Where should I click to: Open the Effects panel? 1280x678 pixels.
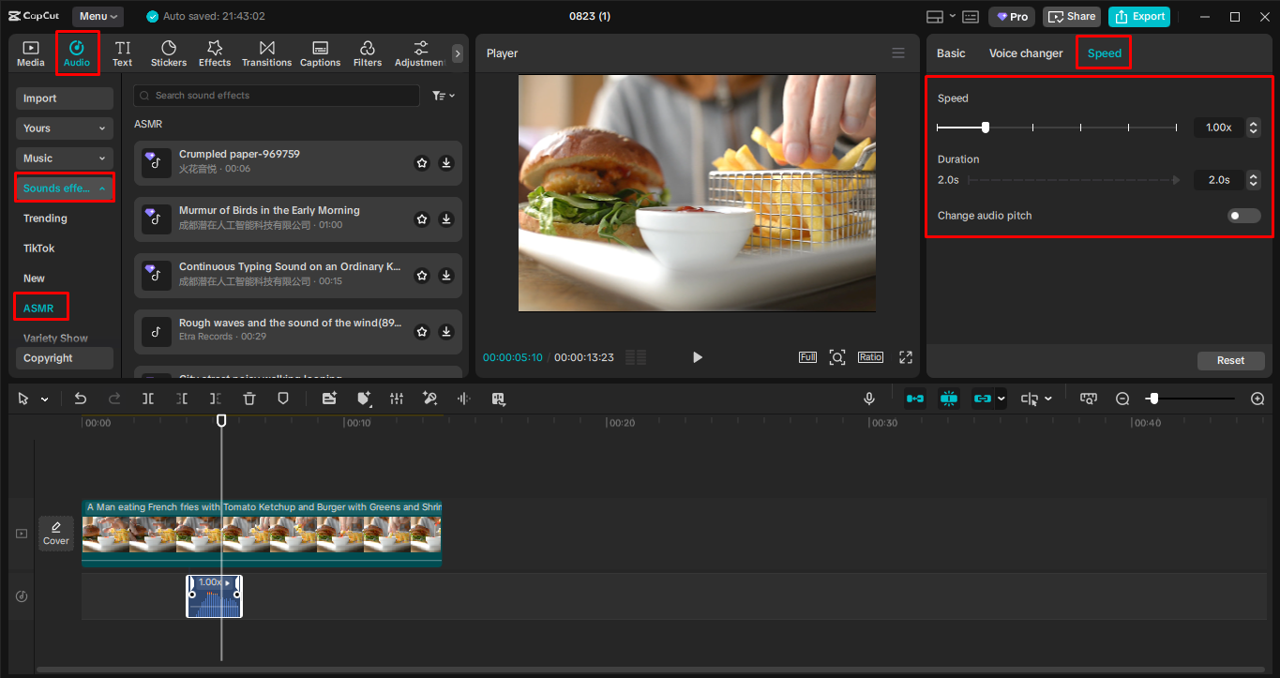(215, 53)
